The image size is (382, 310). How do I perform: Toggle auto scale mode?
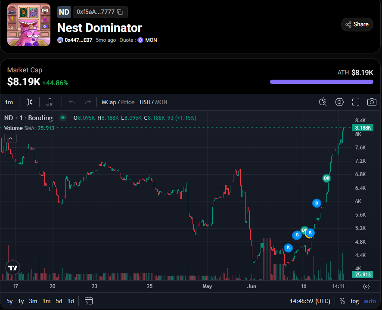[x=370, y=301]
